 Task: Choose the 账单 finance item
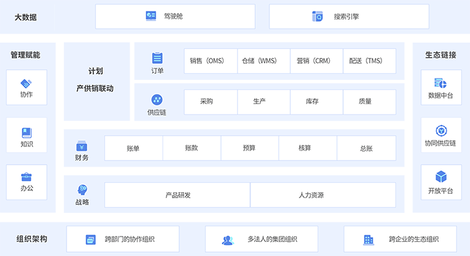coord(134,148)
